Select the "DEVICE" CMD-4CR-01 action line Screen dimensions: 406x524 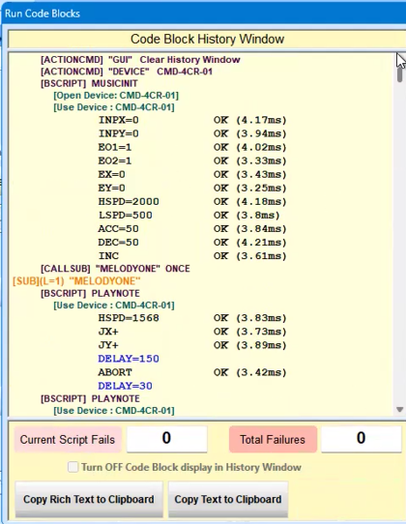[127, 72]
